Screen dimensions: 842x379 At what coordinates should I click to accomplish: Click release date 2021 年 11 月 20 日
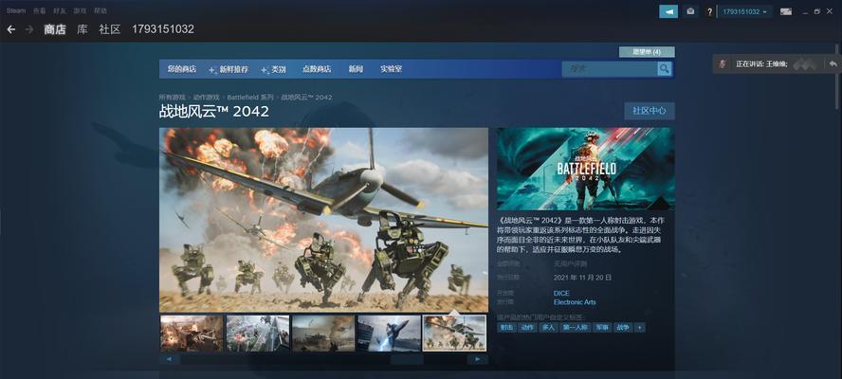tap(582, 278)
